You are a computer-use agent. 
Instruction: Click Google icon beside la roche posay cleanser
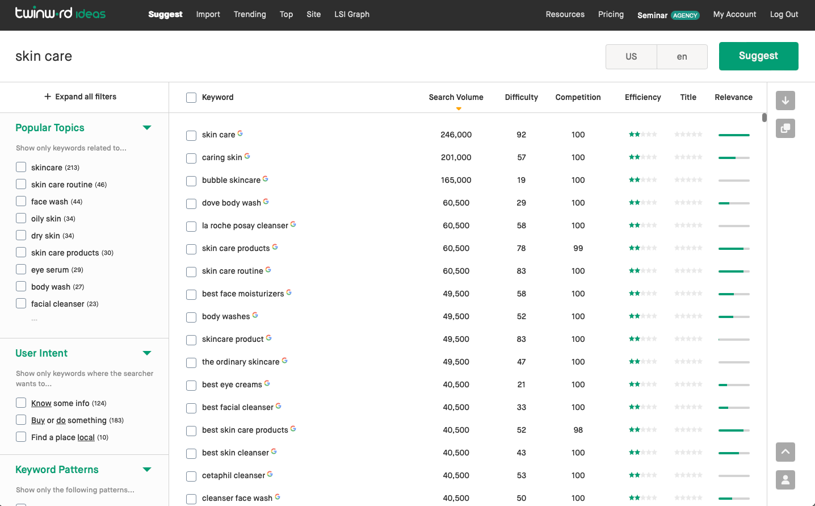[293, 224]
